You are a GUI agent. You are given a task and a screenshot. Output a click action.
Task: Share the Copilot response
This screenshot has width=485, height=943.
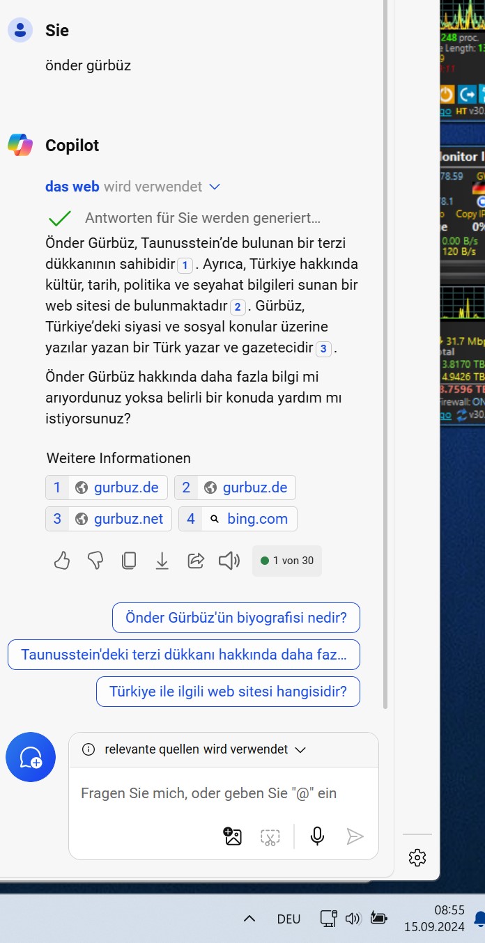197,561
